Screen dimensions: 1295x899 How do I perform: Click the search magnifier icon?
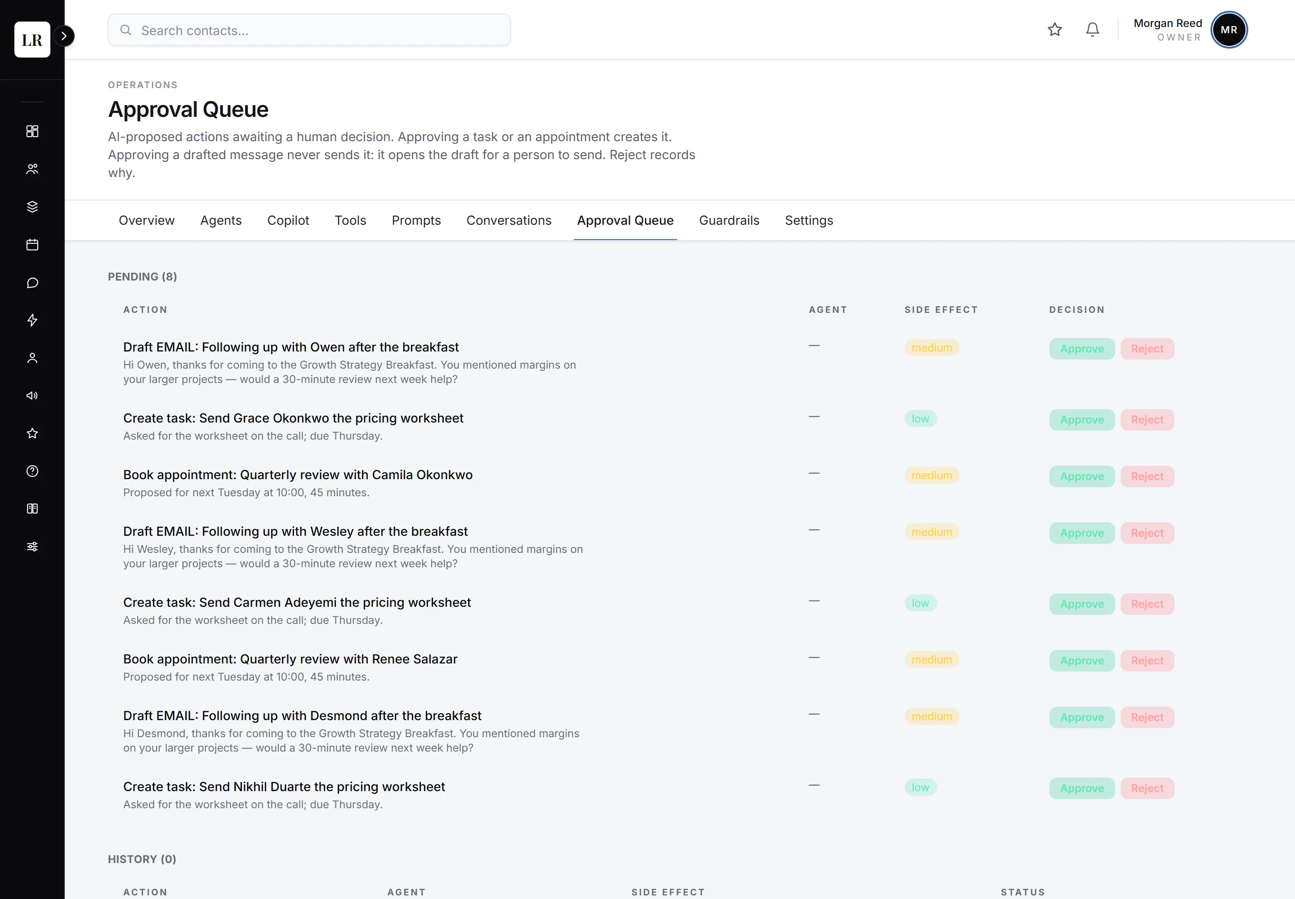(x=125, y=30)
